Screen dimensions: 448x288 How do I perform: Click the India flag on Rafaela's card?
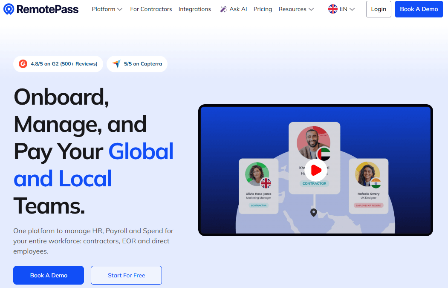point(376,183)
